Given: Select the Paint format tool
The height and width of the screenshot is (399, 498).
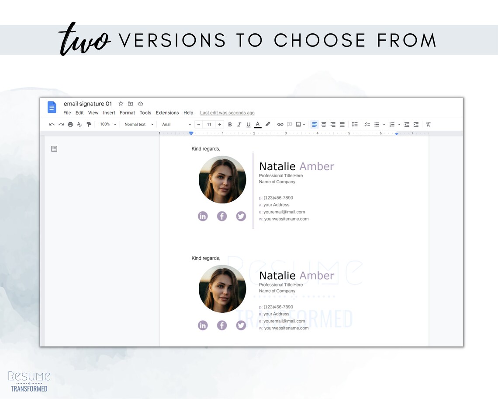Looking at the screenshot, I should (89, 124).
